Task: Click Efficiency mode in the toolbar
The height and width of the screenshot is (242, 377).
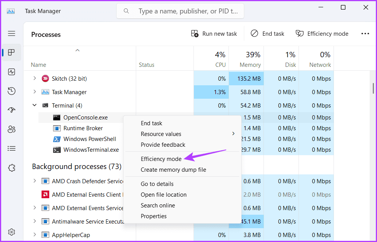Action: (x=322, y=34)
